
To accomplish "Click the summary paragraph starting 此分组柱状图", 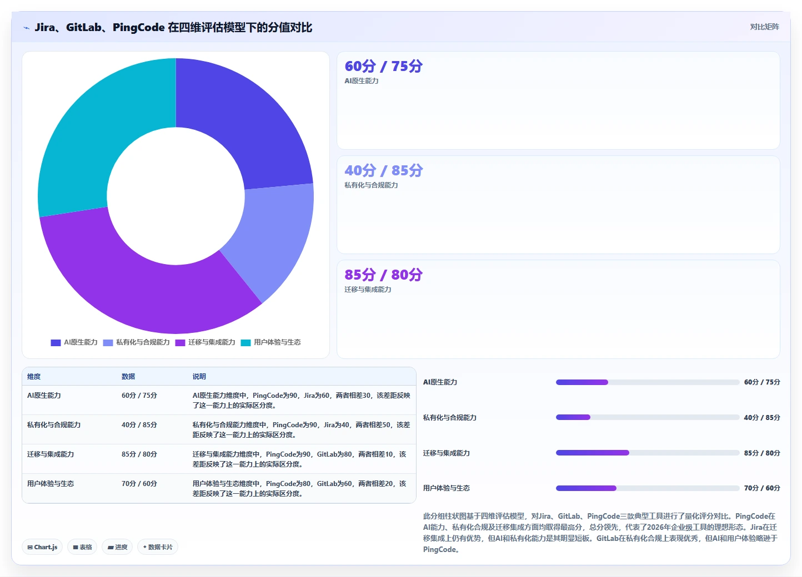I will point(600,533).
